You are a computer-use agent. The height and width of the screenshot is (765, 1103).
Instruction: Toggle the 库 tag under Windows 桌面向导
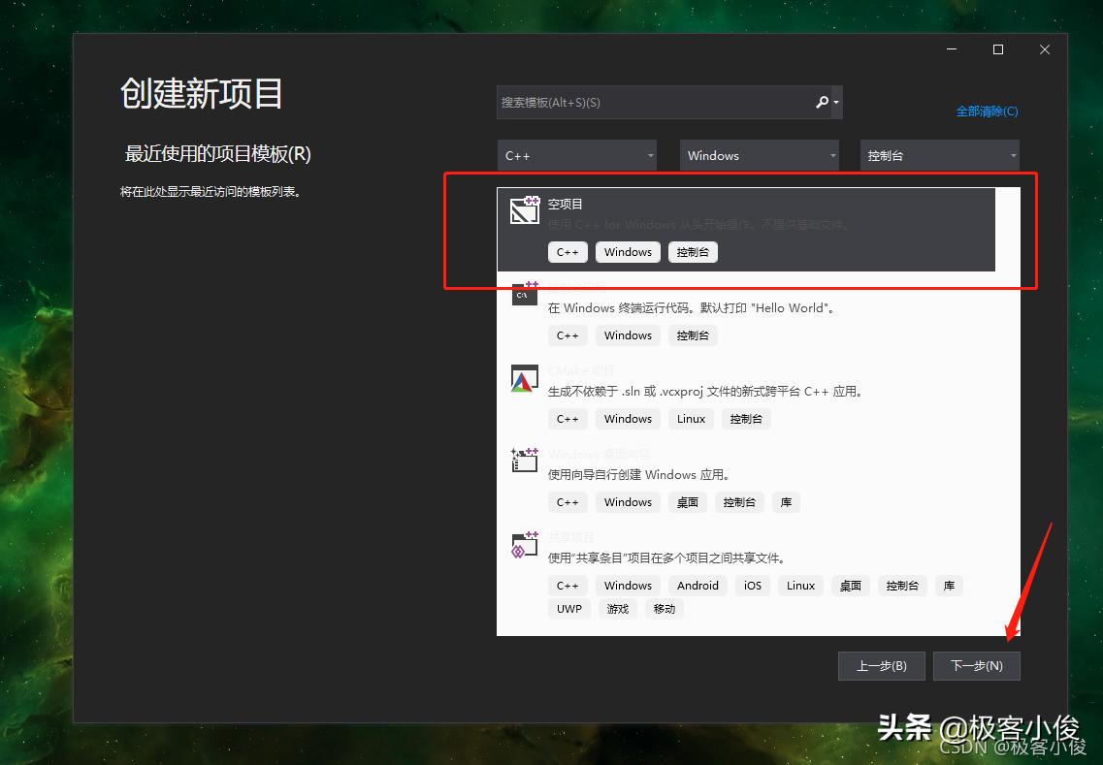coord(786,501)
